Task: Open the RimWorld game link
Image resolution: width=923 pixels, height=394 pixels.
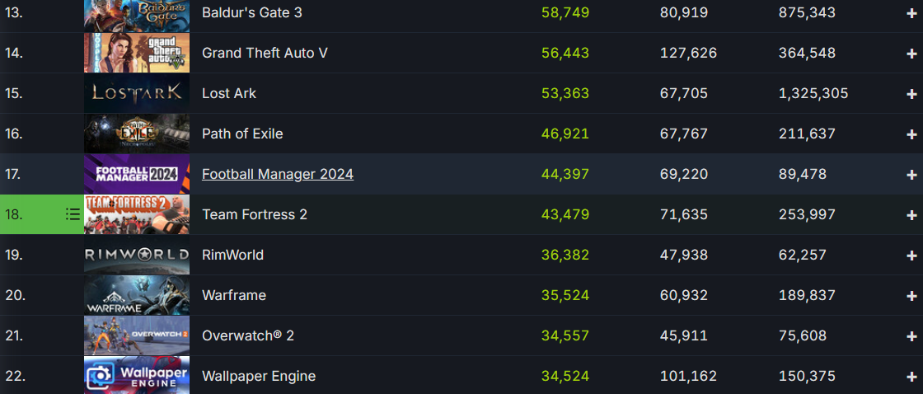Action: tap(232, 255)
